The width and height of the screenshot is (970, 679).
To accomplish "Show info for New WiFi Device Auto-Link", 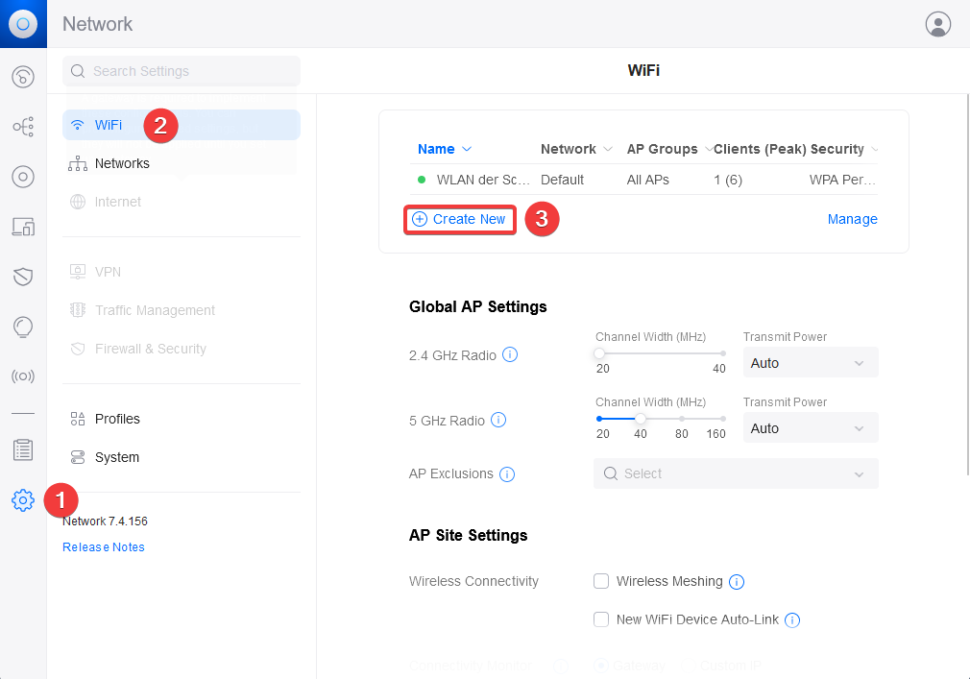I will [x=791, y=619].
